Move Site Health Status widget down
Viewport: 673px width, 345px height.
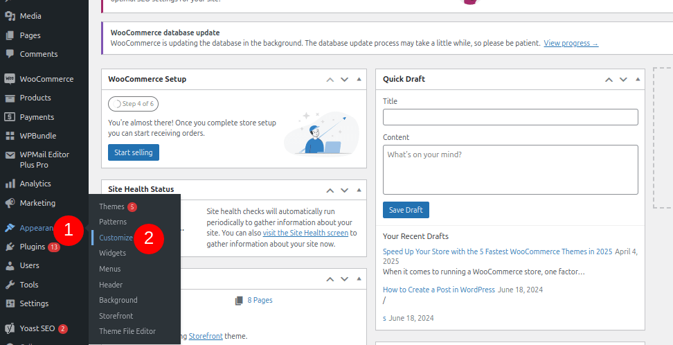point(344,190)
